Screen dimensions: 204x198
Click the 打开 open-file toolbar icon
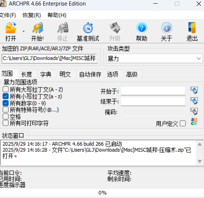11,28
